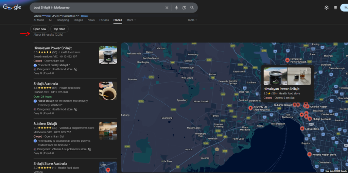Open Shilajit Australia listing title
The image size is (348, 173).
tap(46, 84)
